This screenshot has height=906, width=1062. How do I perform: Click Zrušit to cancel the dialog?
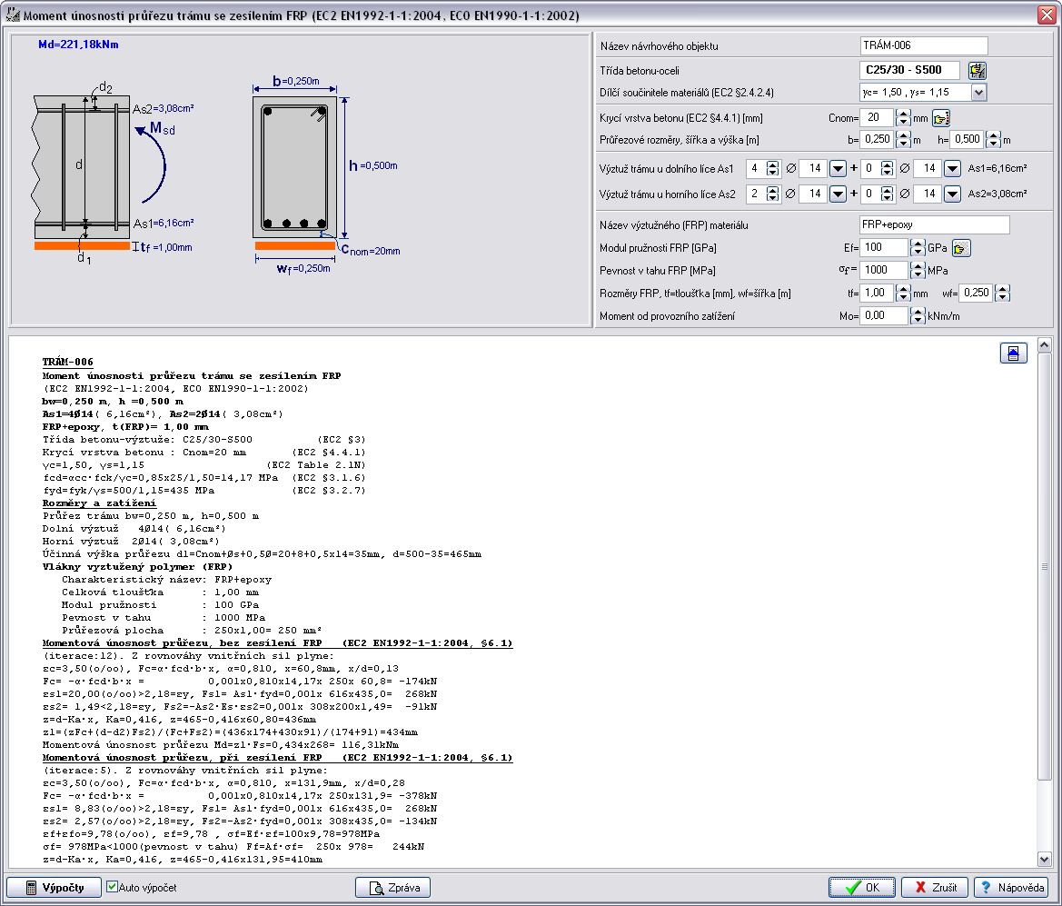tap(934, 887)
